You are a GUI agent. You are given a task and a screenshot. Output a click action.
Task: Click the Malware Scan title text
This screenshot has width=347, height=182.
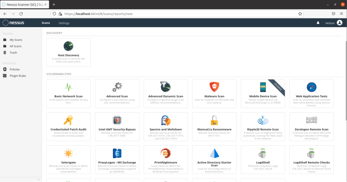pos(214,96)
